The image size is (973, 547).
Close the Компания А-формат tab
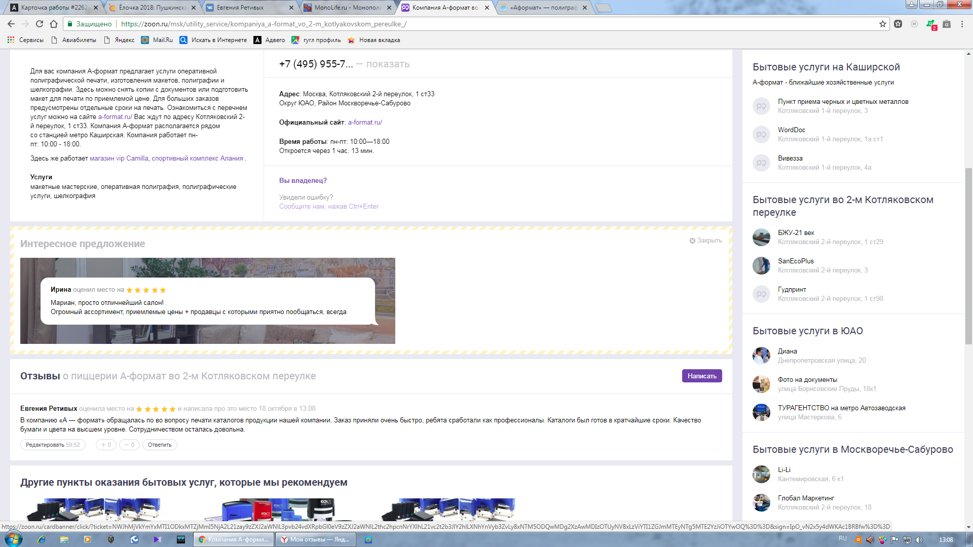487,8
